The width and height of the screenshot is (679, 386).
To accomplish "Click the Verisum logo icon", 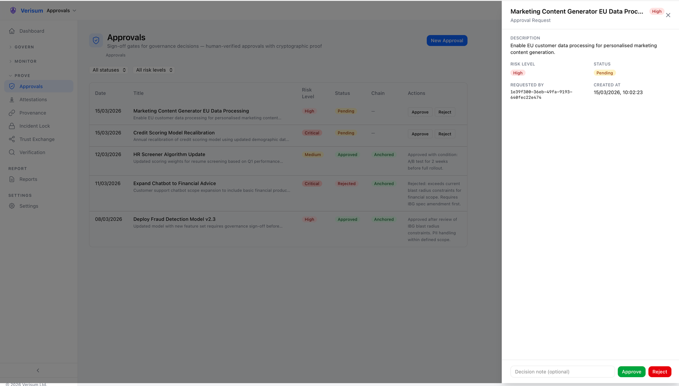I will [x=12, y=10].
